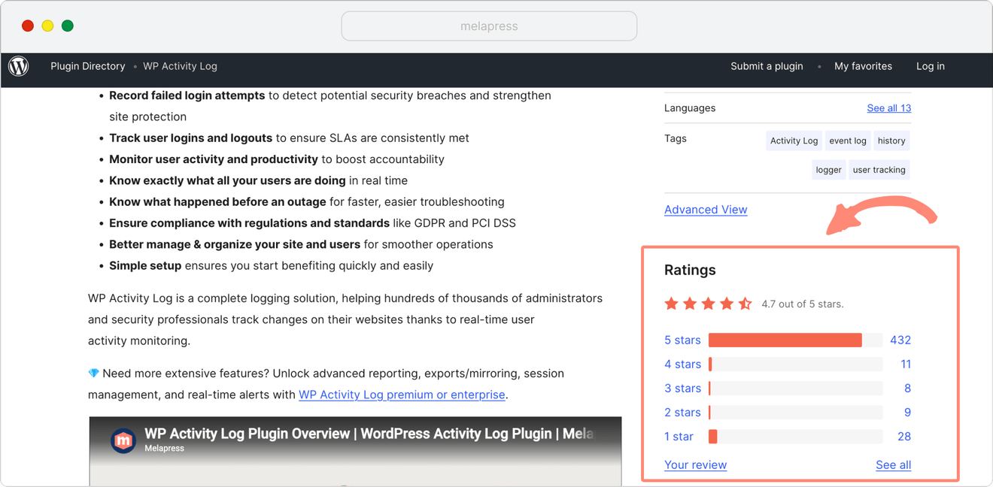Open the WP Activity Log breadcrumb
Image resolution: width=993 pixels, height=487 pixels.
click(x=180, y=66)
